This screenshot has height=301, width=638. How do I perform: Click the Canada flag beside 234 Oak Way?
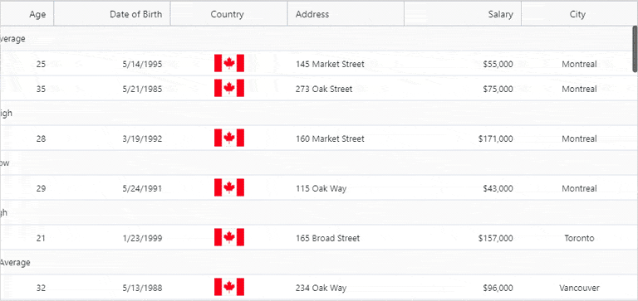(x=229, y=287)
